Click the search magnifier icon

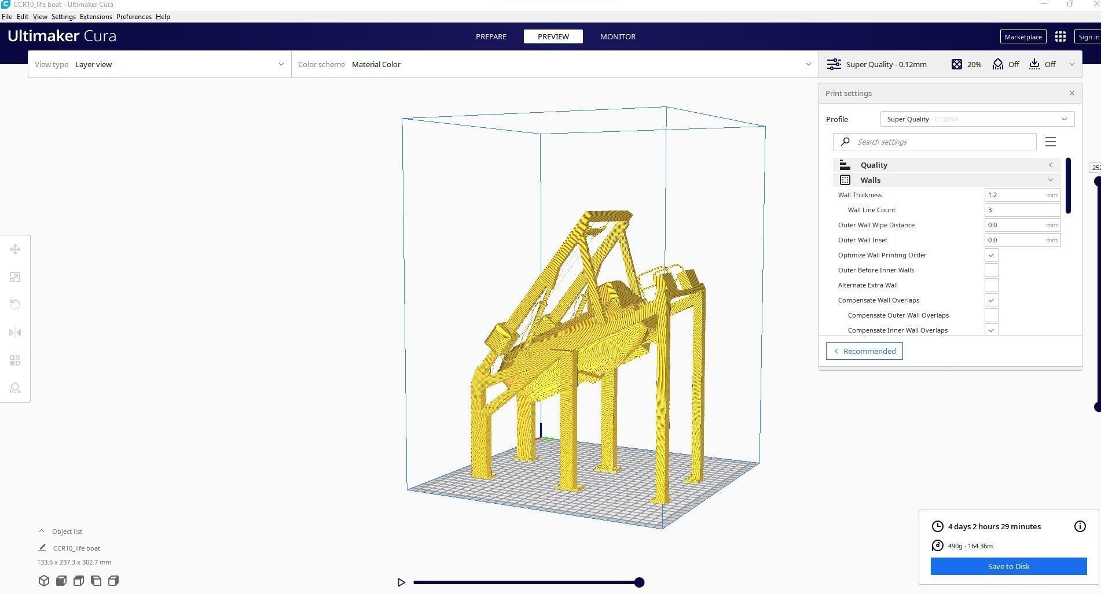[x=845, y=142]
